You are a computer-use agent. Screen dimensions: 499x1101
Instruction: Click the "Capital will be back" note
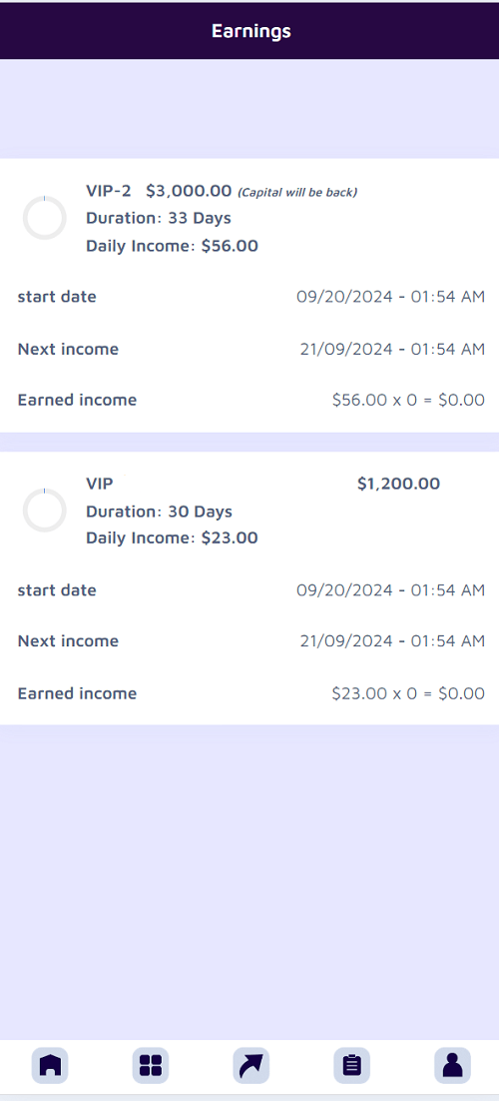point(297,192)
